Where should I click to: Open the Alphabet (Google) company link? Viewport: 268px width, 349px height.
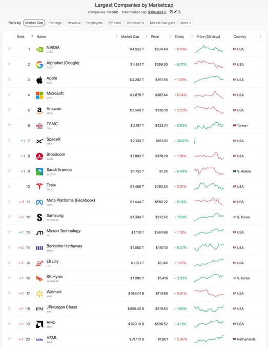pos(63,63)
